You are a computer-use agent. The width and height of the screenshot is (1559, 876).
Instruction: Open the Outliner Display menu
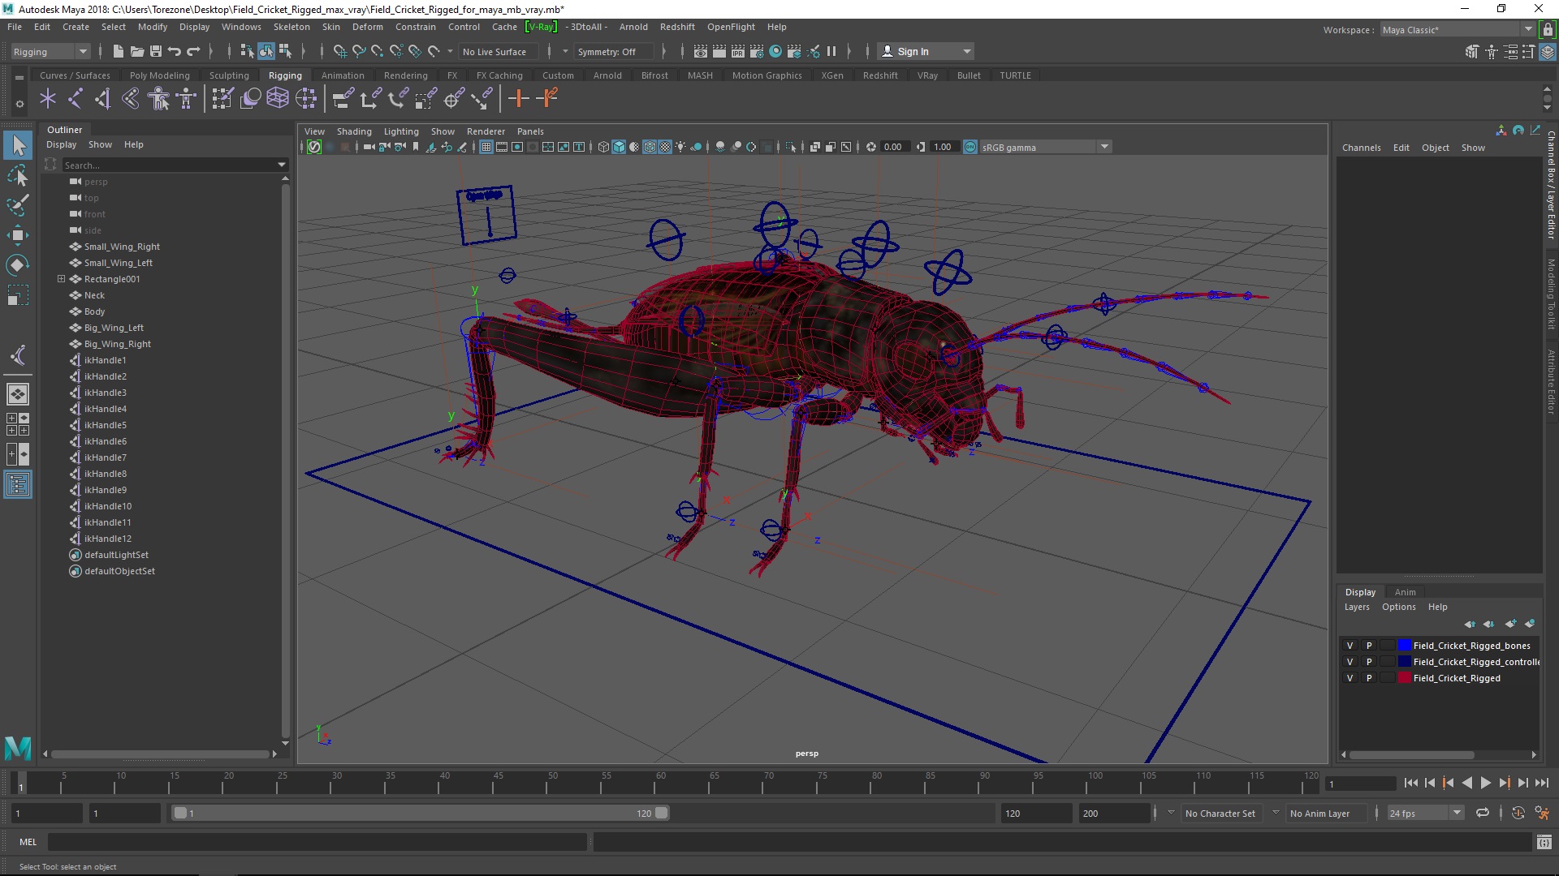click(61, 144)
